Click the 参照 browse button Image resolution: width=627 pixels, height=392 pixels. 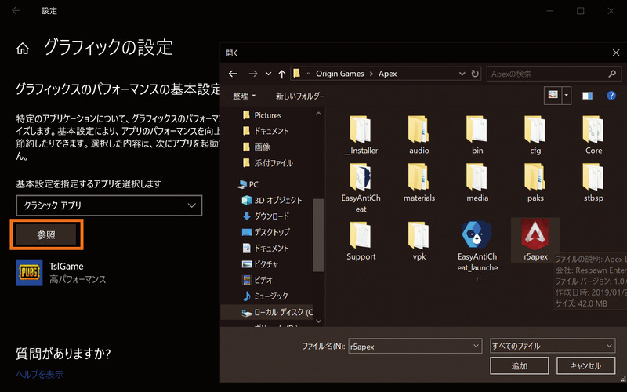[x=46, y=234]
